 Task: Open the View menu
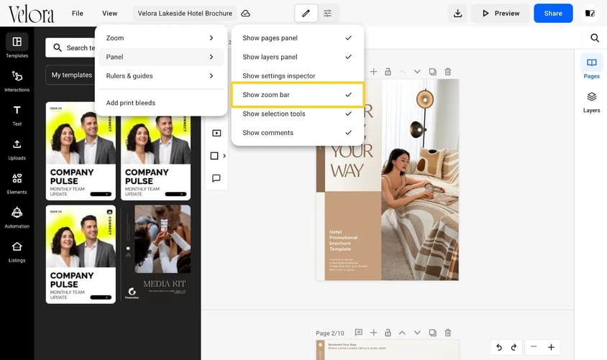[x=109, y=13]
